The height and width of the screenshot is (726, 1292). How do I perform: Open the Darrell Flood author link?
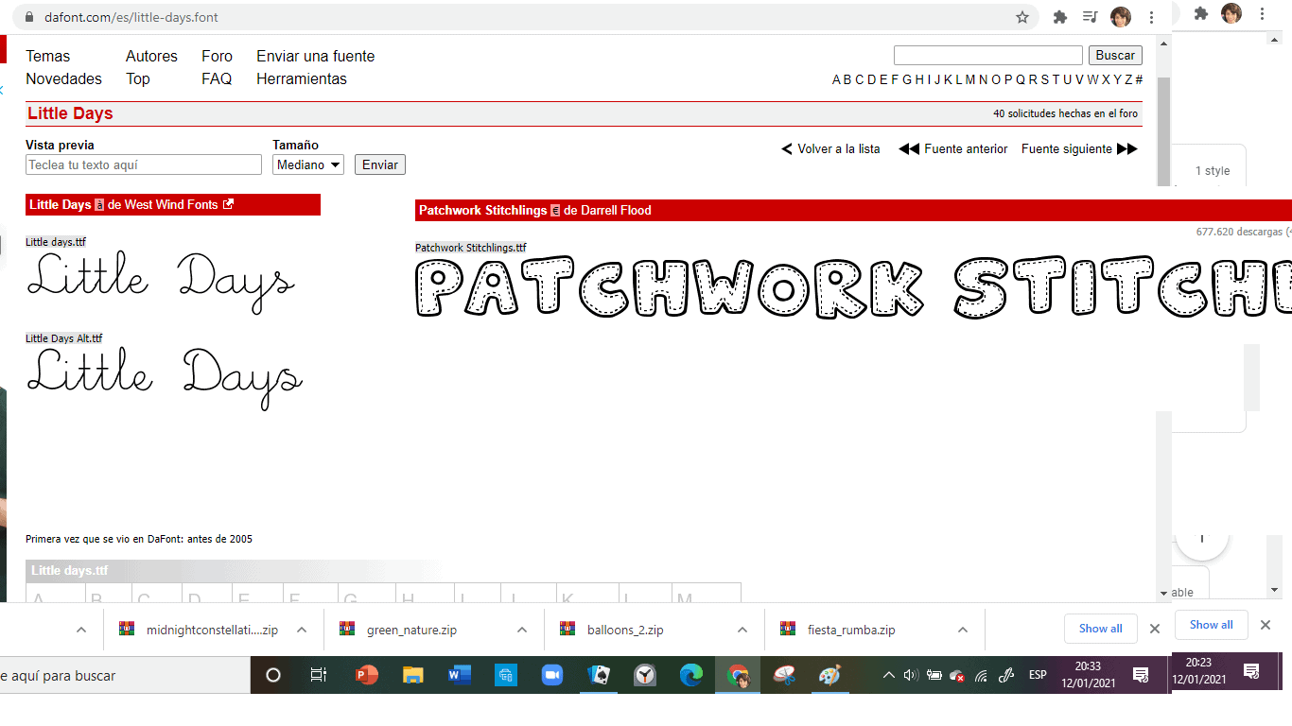[616, 211]
